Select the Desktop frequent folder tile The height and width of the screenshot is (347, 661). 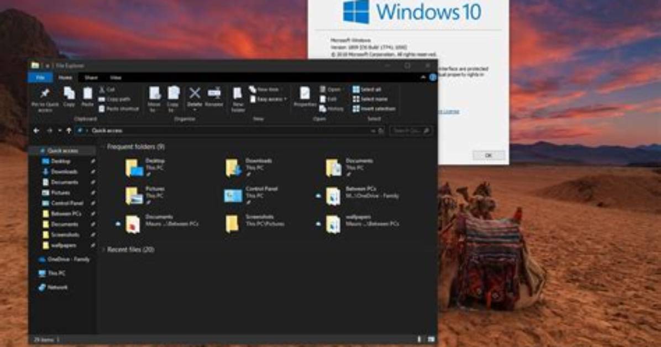pyautogui.click(x=145, y=167)
